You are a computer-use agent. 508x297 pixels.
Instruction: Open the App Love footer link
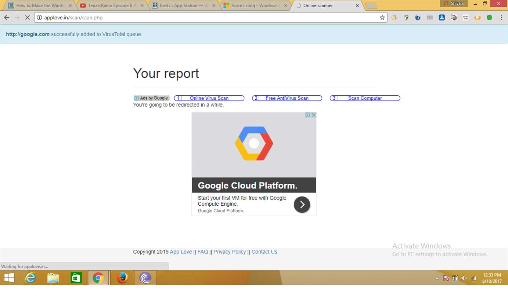point(181,252)
